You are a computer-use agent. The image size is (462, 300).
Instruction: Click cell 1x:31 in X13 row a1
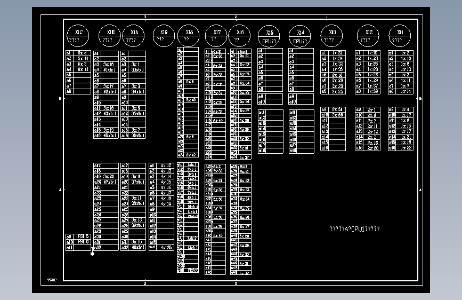coord(337,53)
